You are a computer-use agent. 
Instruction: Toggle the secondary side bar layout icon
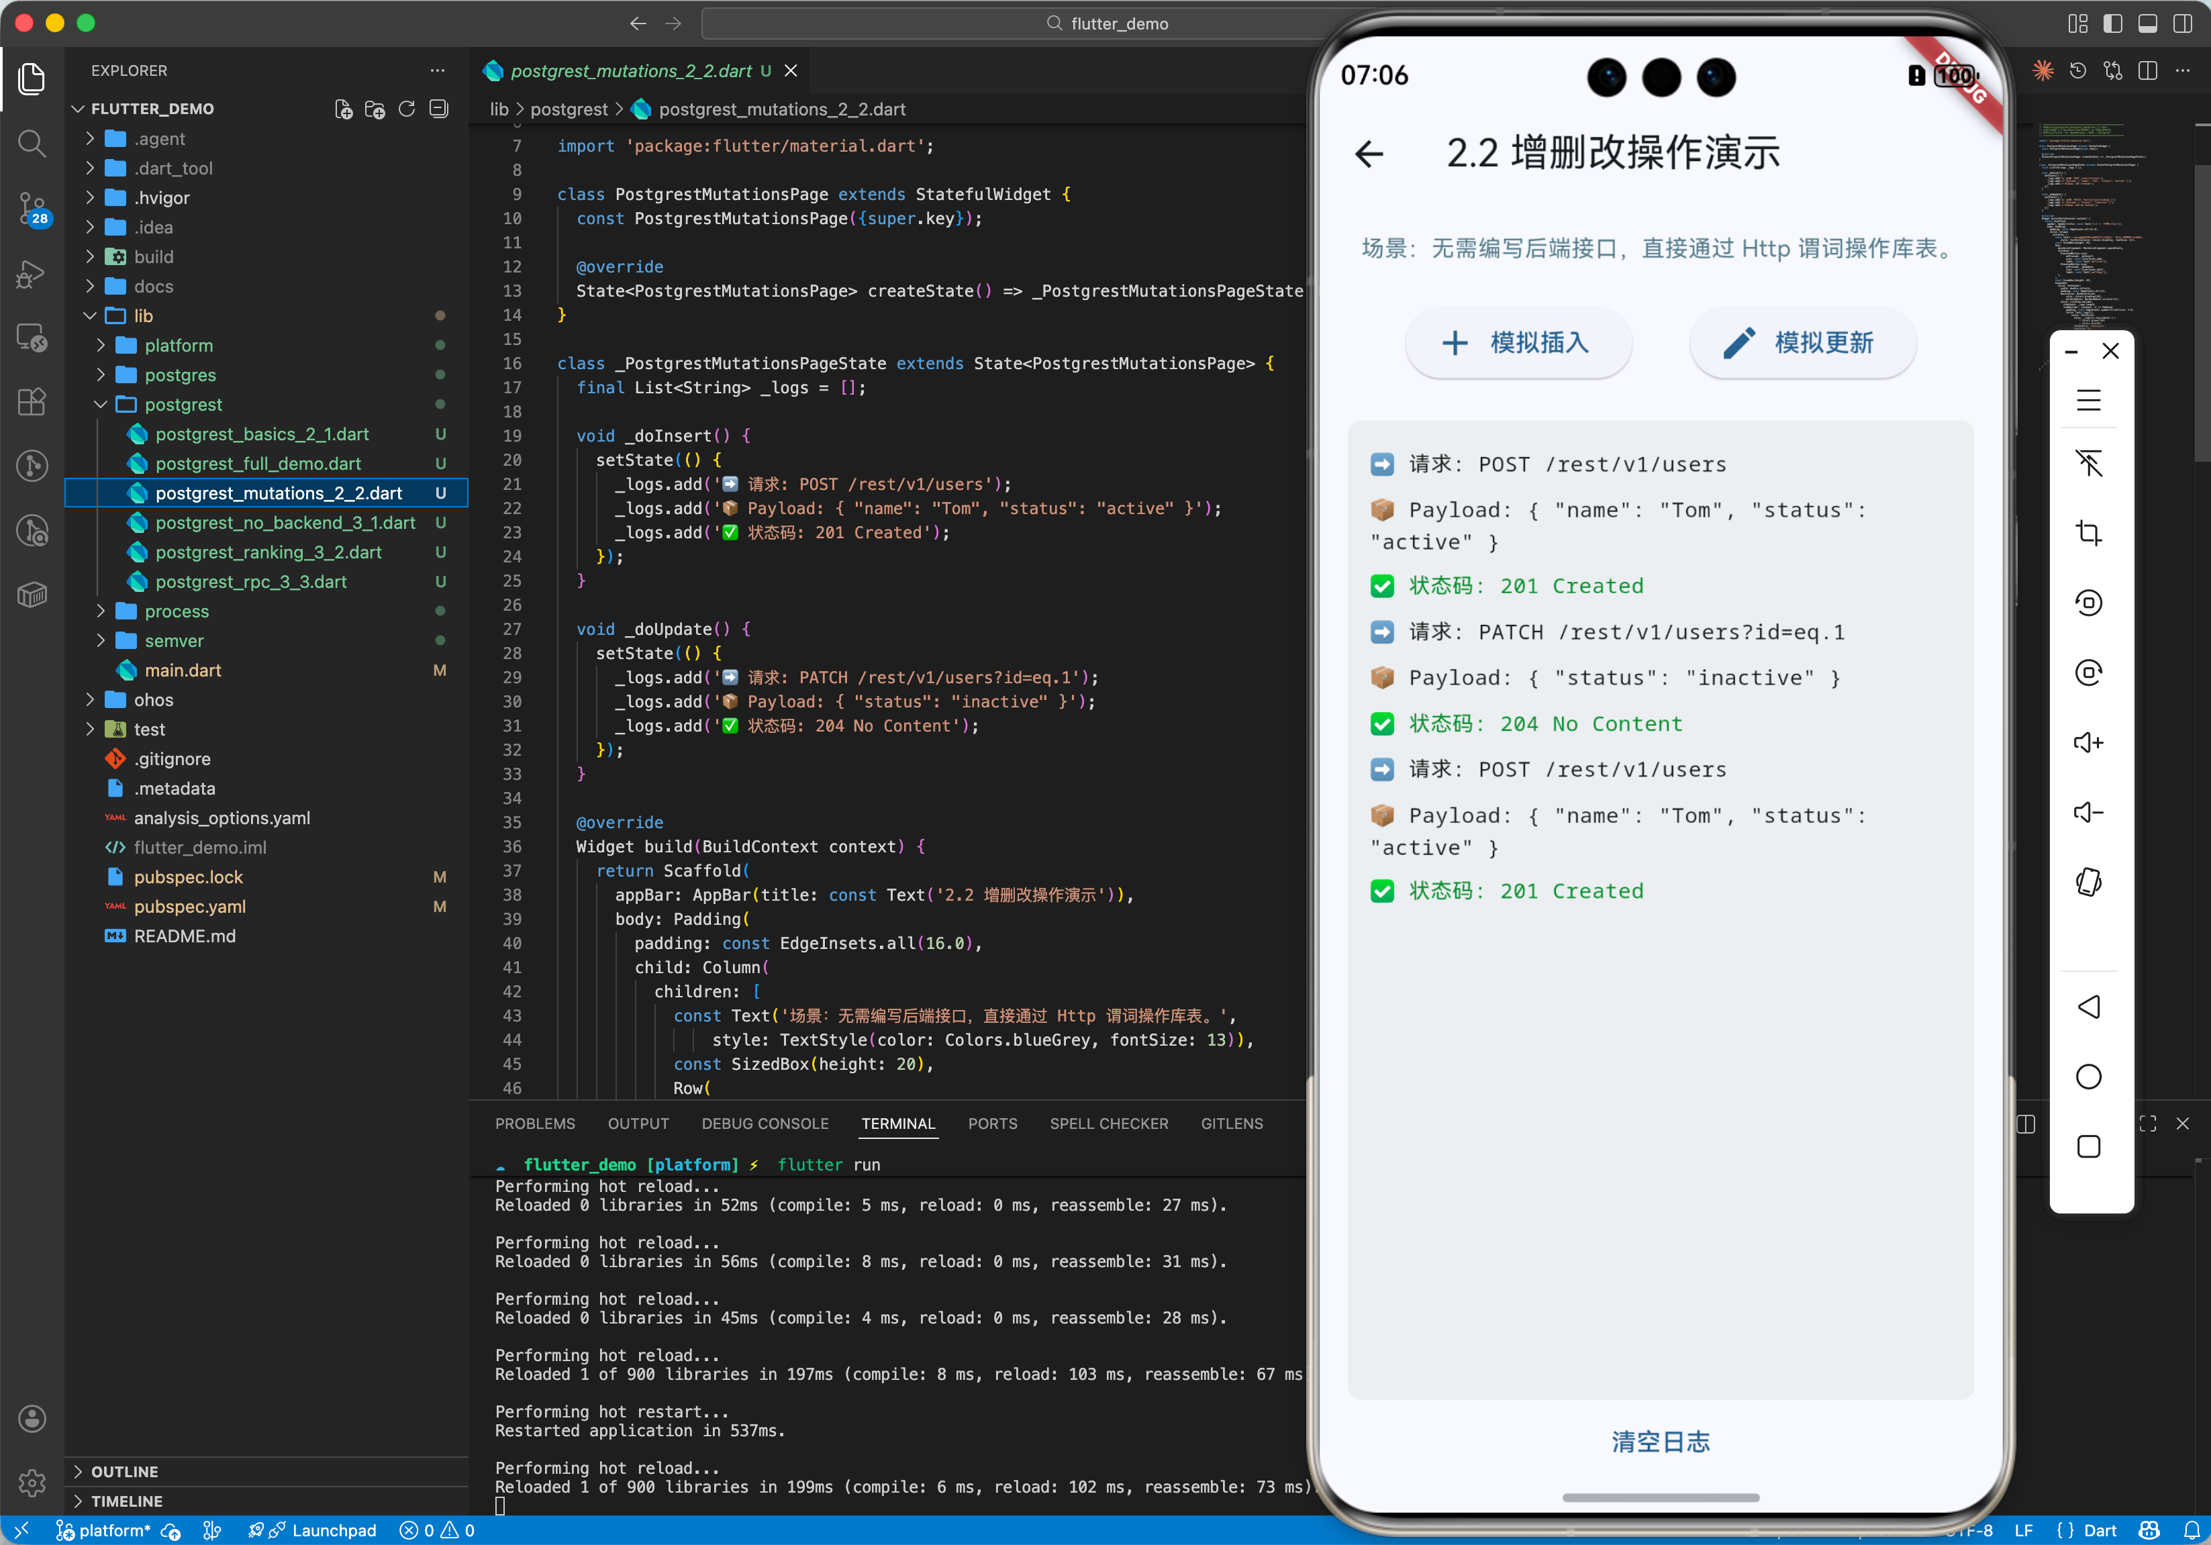click(x=2182, y=23)
